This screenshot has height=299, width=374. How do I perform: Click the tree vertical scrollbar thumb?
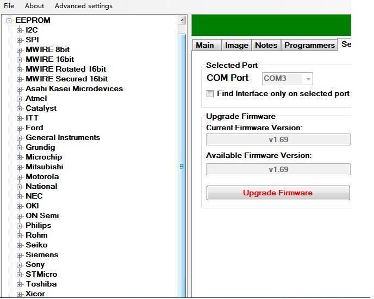coord(182,166)
